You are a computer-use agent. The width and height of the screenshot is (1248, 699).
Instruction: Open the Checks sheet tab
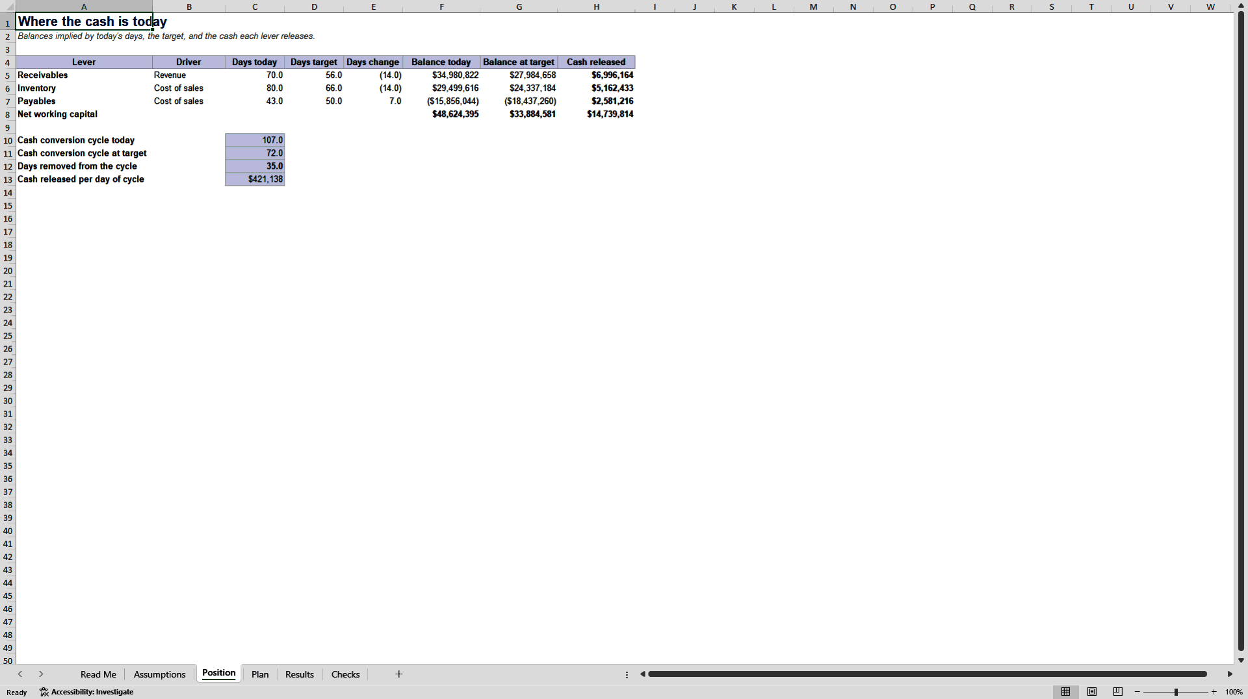pos(346,674)
